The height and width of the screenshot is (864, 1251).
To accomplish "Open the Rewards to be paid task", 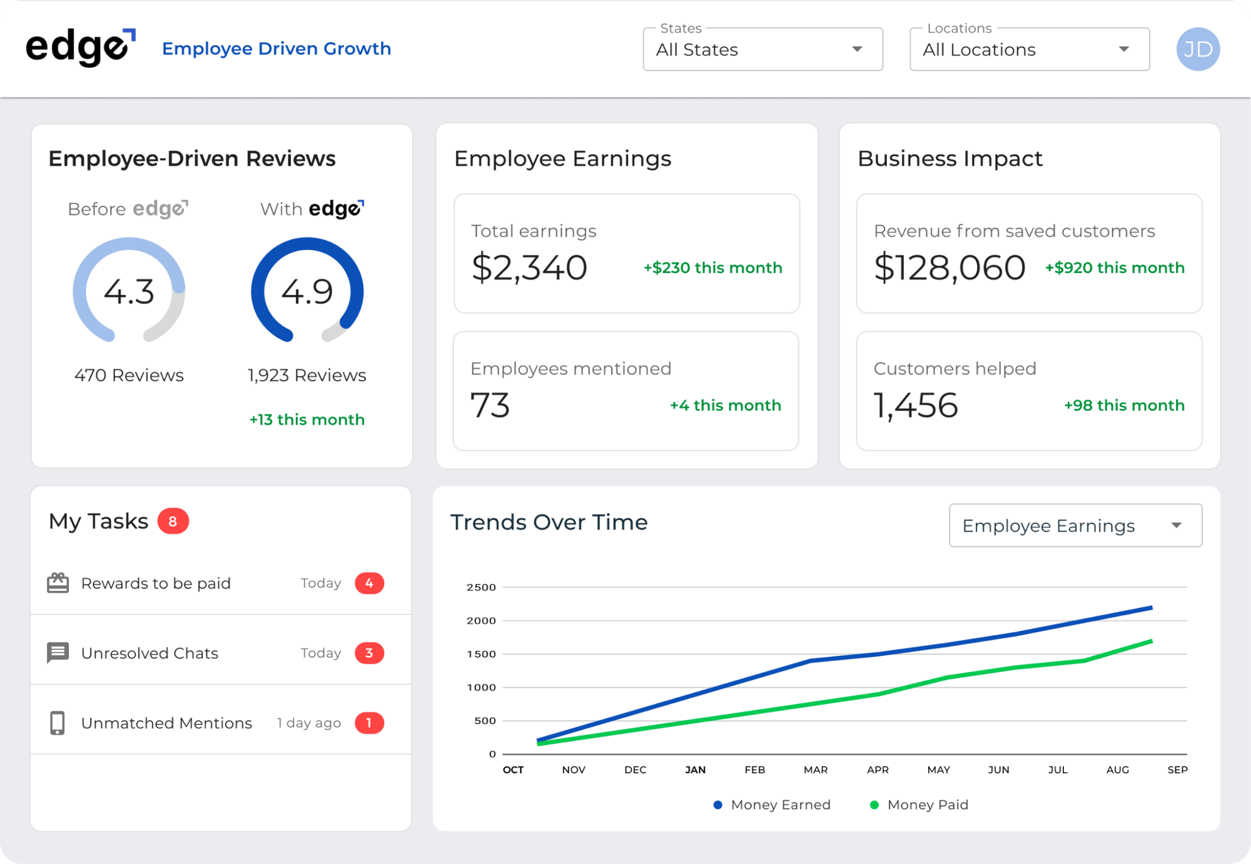I will [x=221, y=583].
